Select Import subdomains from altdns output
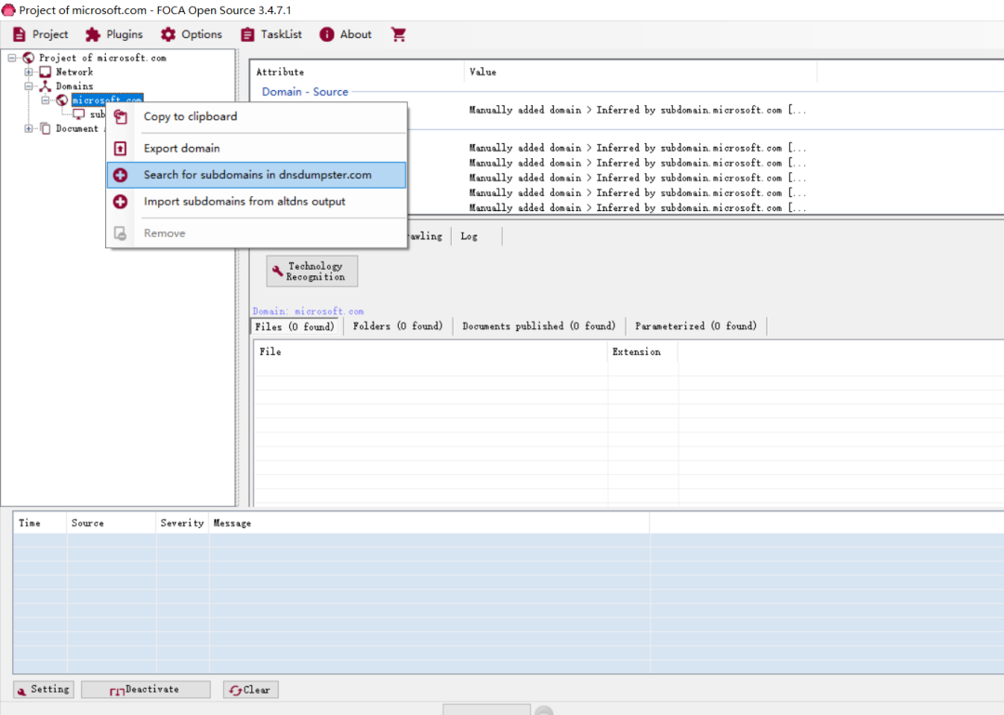The image size is (1004, 715). 257,202
